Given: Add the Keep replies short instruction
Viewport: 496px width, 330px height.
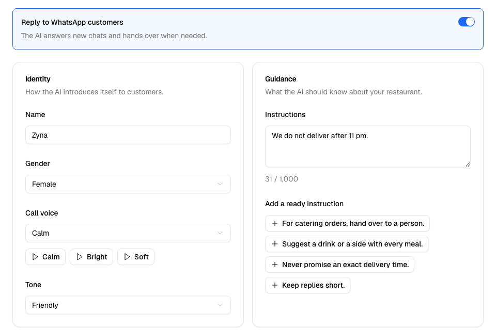Looking at the screenshot, I should coord(308,285).
